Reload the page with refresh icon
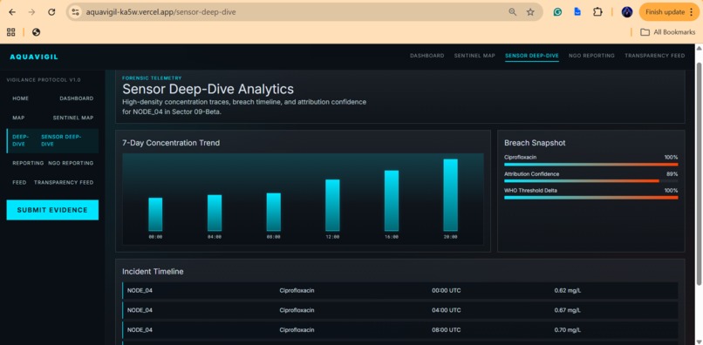Viewport: 703px width, 345px height. [x=51, y=12]
